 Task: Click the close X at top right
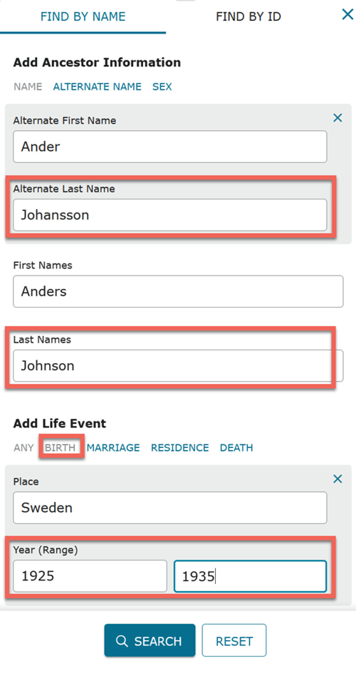[347, 15]
